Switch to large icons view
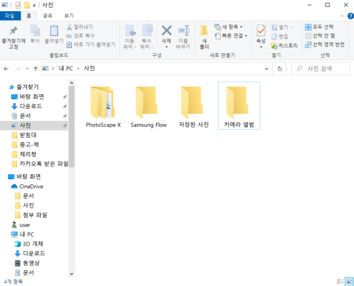 pos(350,282)
